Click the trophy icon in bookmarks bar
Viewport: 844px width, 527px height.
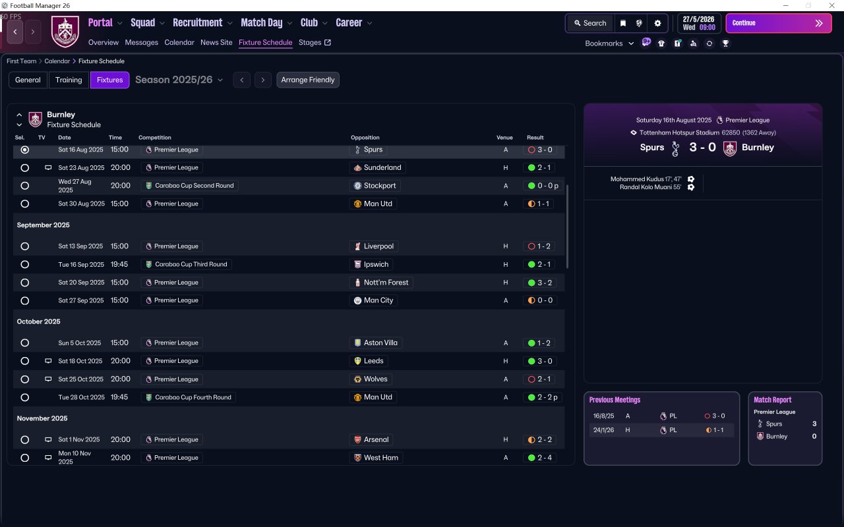[x=725, y=43]
